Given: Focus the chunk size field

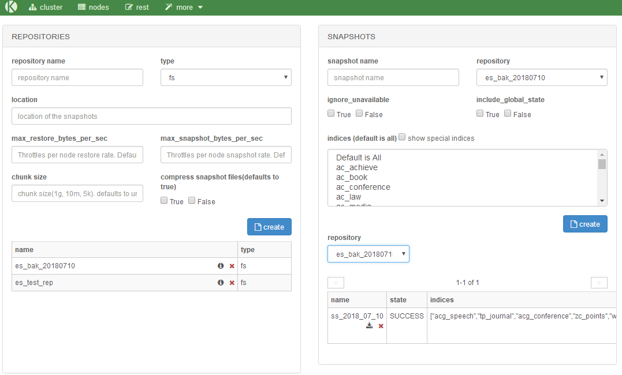Looking at the screenshot, I should point(77,193).
